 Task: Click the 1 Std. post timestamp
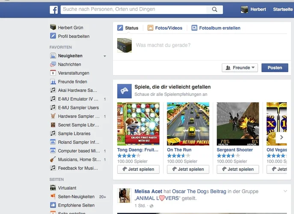click(140, 206)
